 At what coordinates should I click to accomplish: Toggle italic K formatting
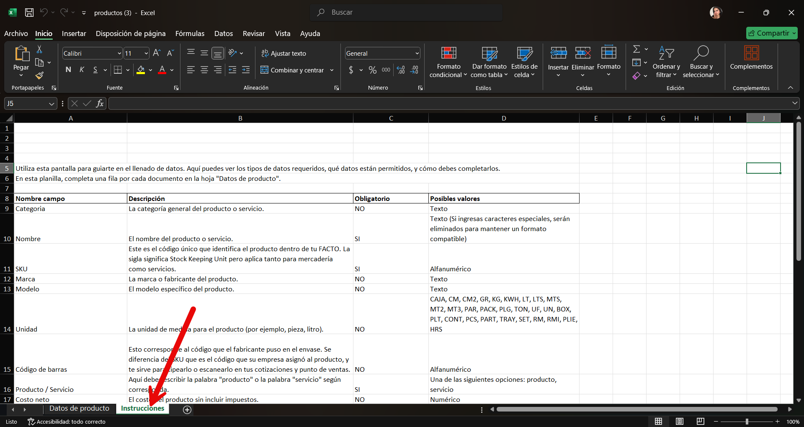coord(82,70)
